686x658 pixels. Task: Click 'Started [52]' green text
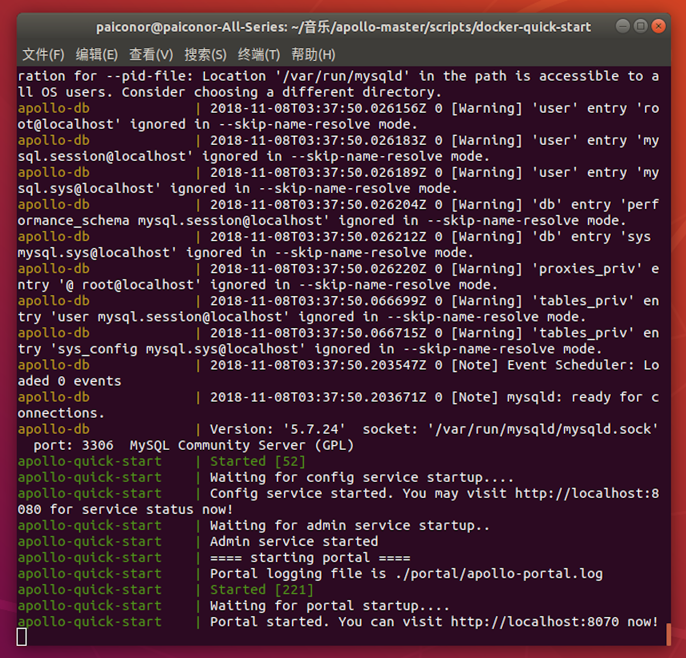pos(258,461)
